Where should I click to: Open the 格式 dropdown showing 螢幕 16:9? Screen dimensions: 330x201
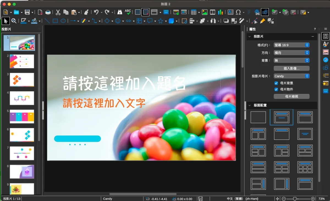tap(291, 45)
